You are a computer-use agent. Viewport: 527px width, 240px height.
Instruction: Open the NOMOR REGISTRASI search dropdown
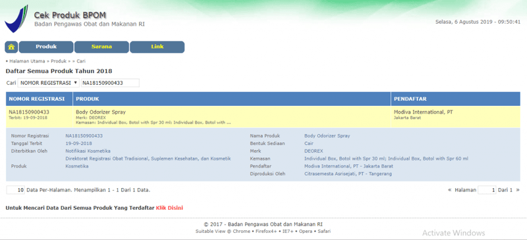coord(48,83)
